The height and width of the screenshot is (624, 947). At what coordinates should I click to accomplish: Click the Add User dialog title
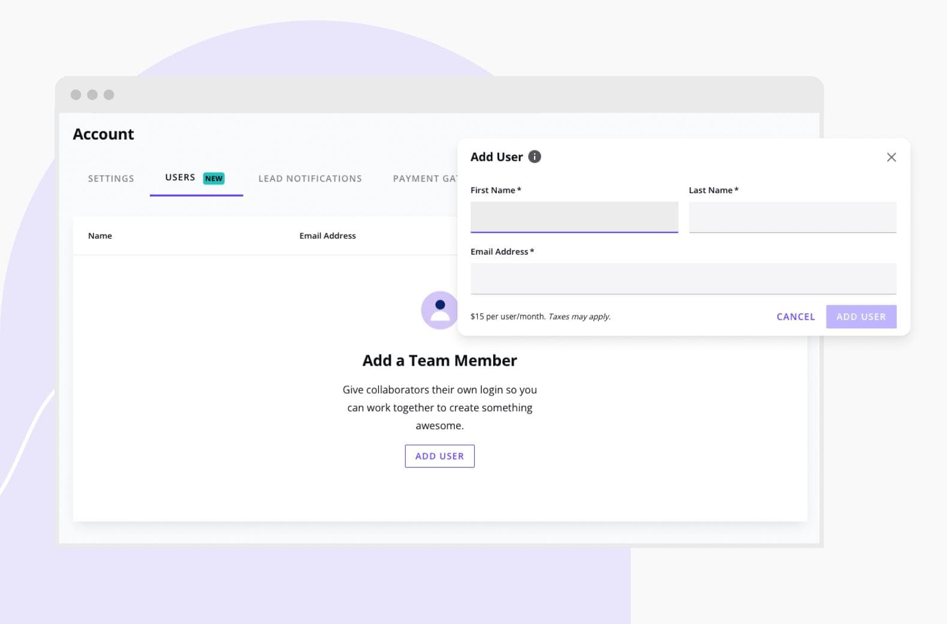click(x=496, y=157)
